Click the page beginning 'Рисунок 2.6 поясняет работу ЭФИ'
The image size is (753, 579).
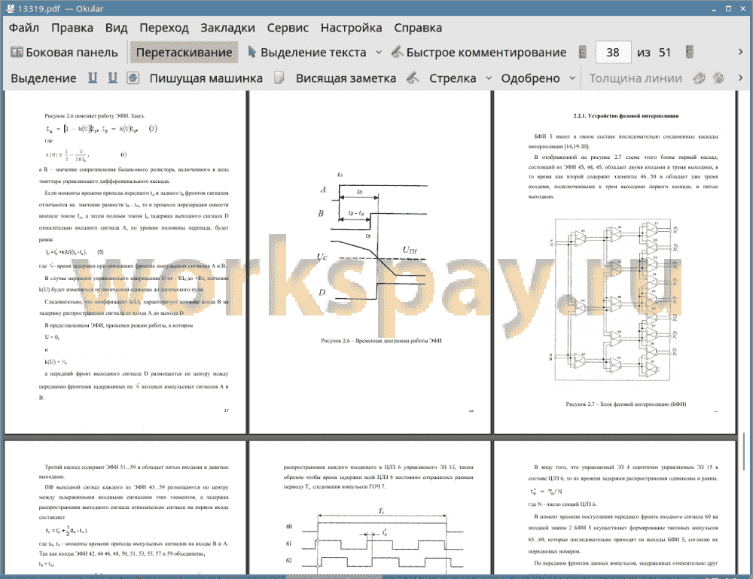coord(125,263)
